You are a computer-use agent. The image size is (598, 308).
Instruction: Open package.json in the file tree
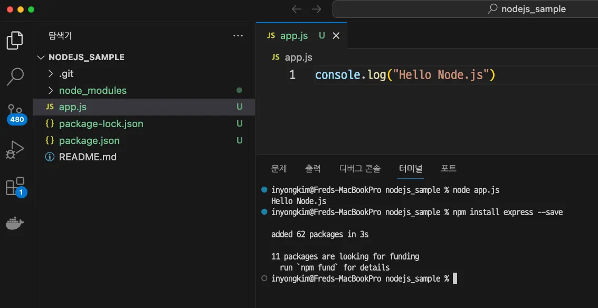click(x=89, y=141)
